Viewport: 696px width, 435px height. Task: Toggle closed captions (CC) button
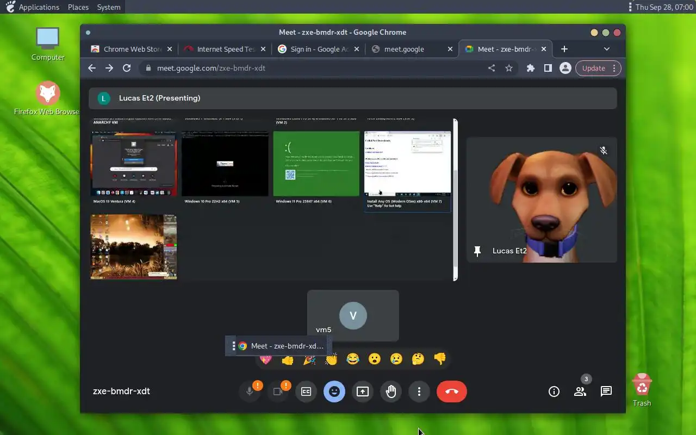pyautogui.click(x=306, y=391)
